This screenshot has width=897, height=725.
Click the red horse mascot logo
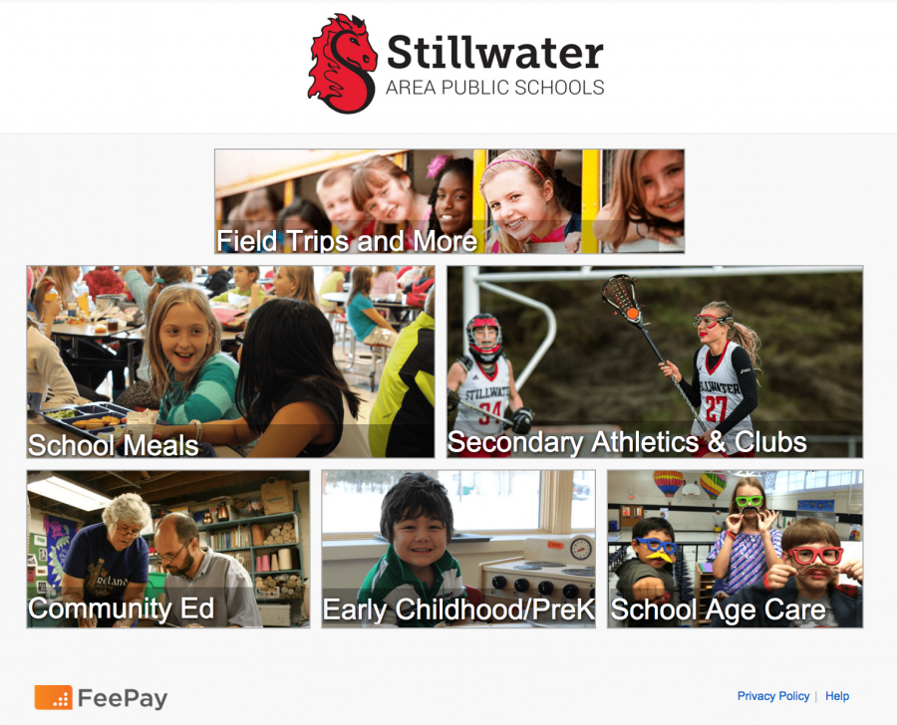[x=342, y=64]
